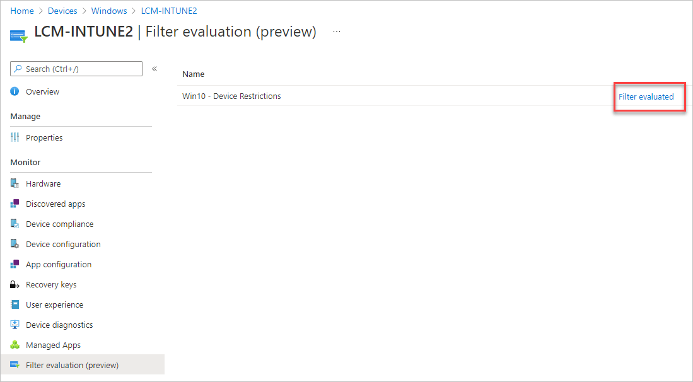Click the Overview info icon
The width and height of the screenshot is (693, 382).
[x=15, y=91]
